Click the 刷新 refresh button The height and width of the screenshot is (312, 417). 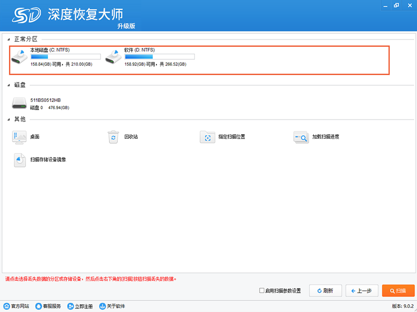click(327, 291)
